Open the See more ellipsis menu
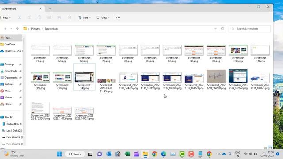Viewport: 283px width, 159px height. [118, 18]
